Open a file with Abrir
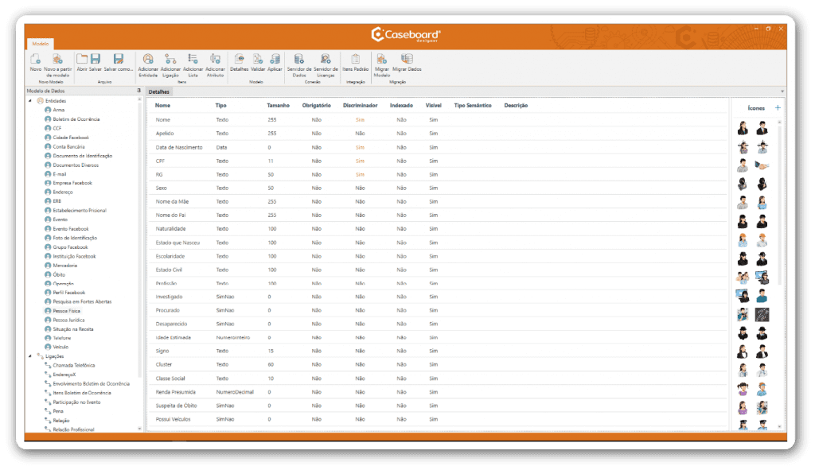This screenshot has width=815, height=470. point(82,62)
